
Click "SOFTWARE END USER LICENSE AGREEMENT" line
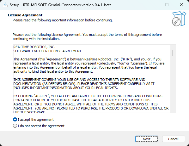(x=47, y=51)
